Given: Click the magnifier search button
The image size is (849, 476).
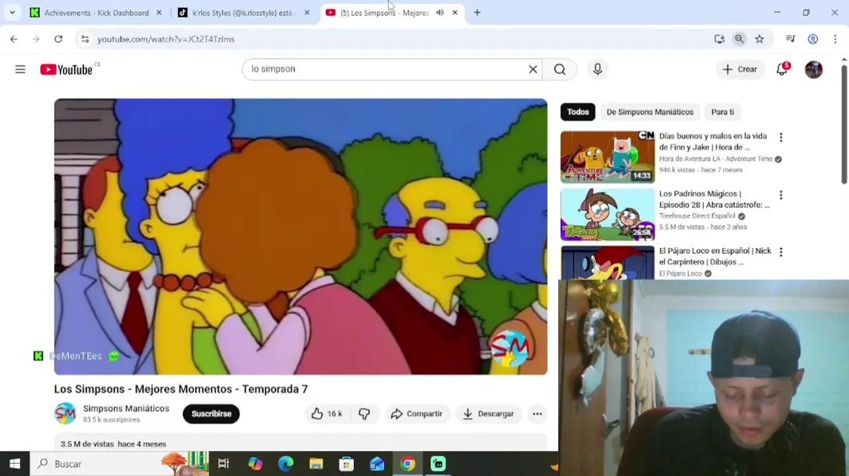Looking at the screenshot, I should click(560, 69).
